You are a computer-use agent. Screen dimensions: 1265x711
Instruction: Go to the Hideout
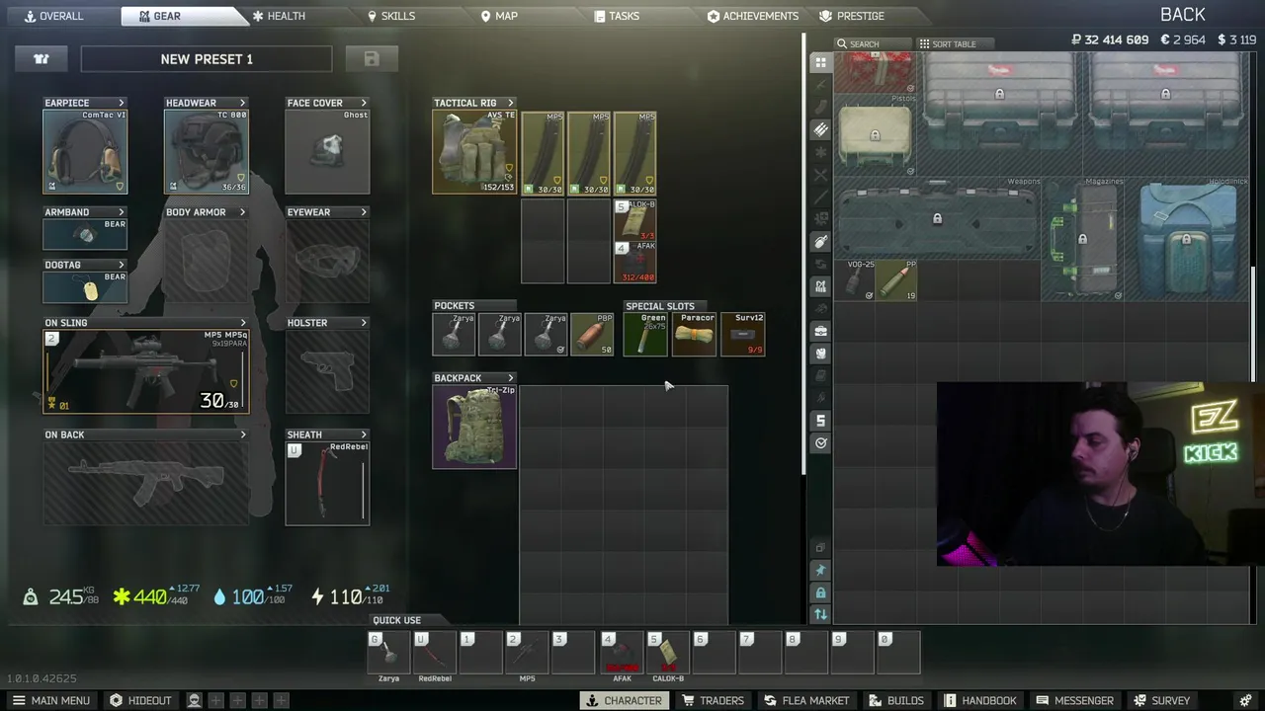[139, 700]
